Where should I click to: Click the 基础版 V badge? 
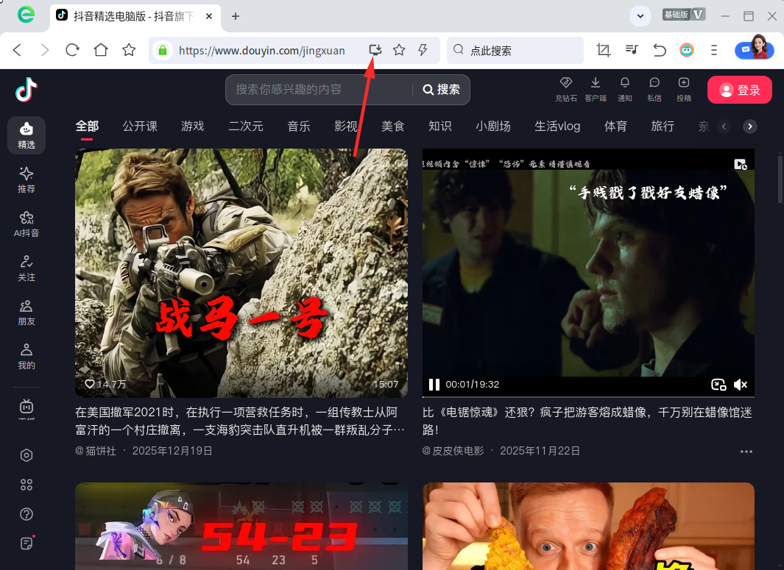coord(683,15)
